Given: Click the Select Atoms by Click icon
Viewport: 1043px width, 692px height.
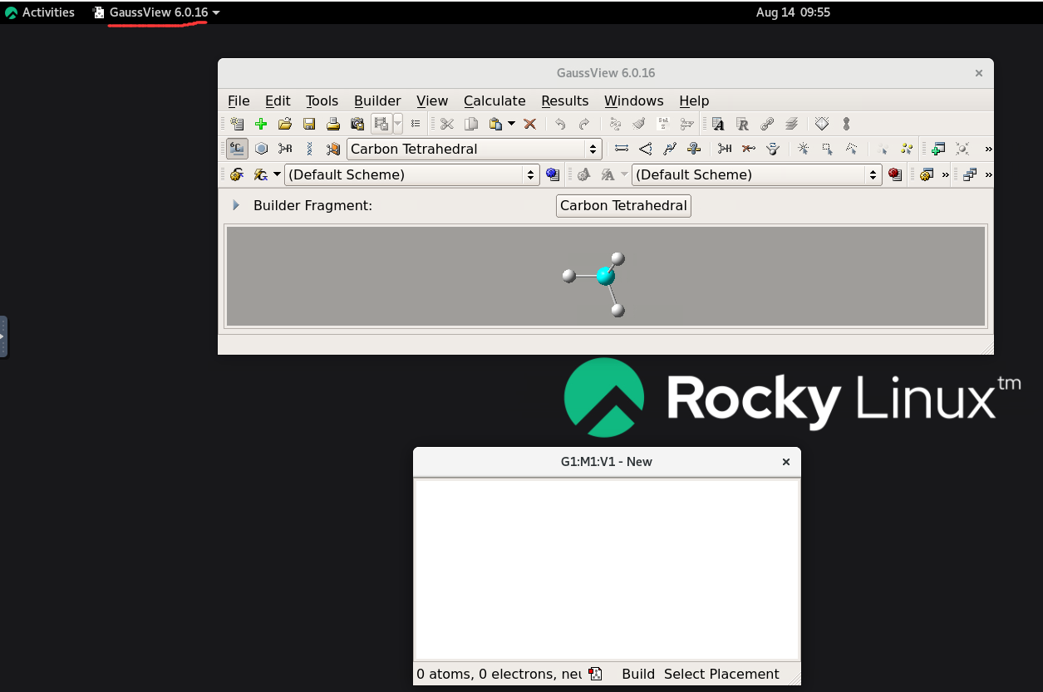Looking at the screenshot, I should pyautogui.click(x=804, y=149).
